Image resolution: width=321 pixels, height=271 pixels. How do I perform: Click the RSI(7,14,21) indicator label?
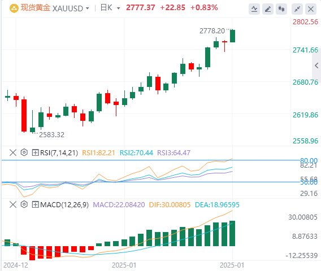pyautogui.click(x=59, y=153)
